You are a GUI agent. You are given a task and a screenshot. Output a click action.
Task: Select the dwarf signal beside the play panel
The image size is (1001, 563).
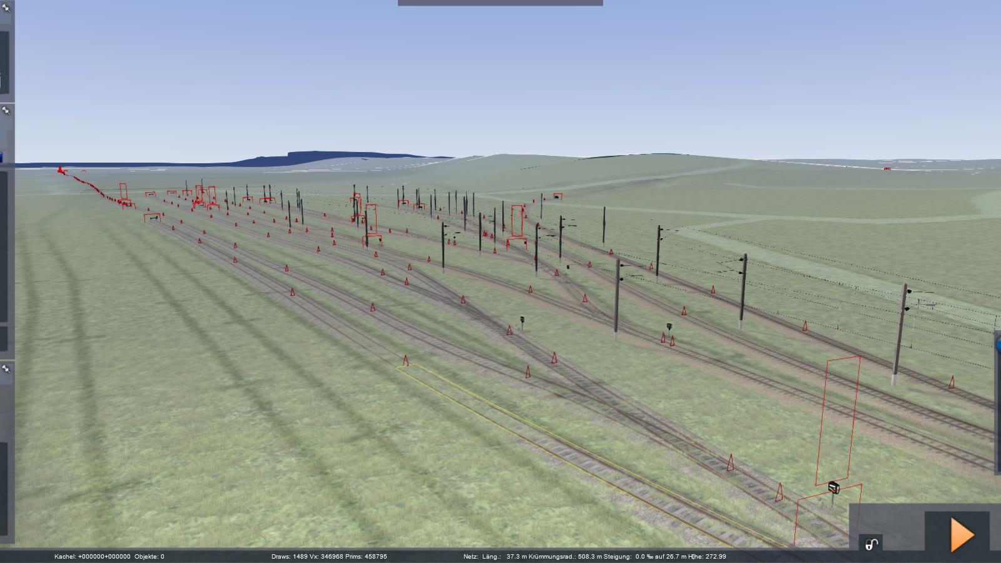point(833,487)
